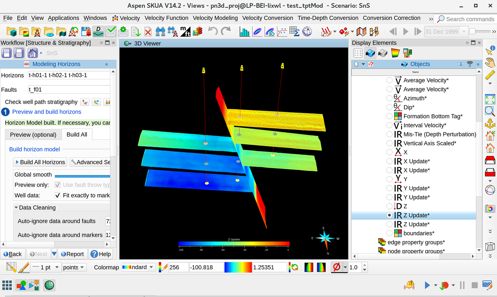Open the Colormap dropdown
497x297 pixels.
(x=139, y=268)
